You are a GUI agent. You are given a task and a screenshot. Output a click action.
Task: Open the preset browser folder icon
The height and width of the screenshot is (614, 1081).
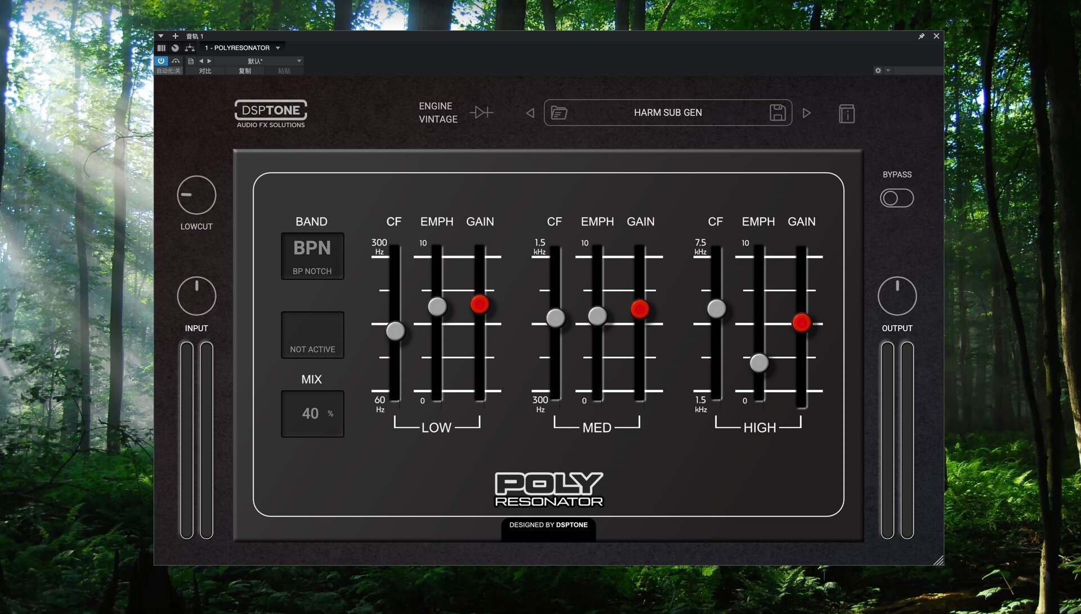coord(559,113)
